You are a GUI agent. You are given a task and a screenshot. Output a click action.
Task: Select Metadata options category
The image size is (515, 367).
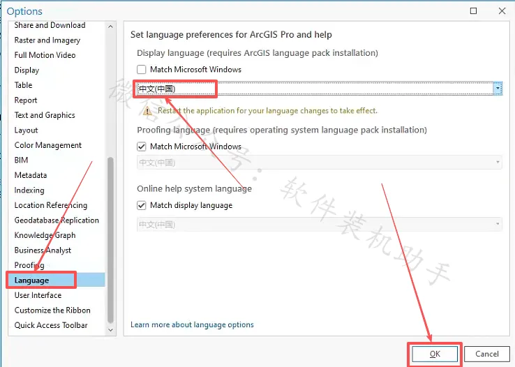coord(31,175)
